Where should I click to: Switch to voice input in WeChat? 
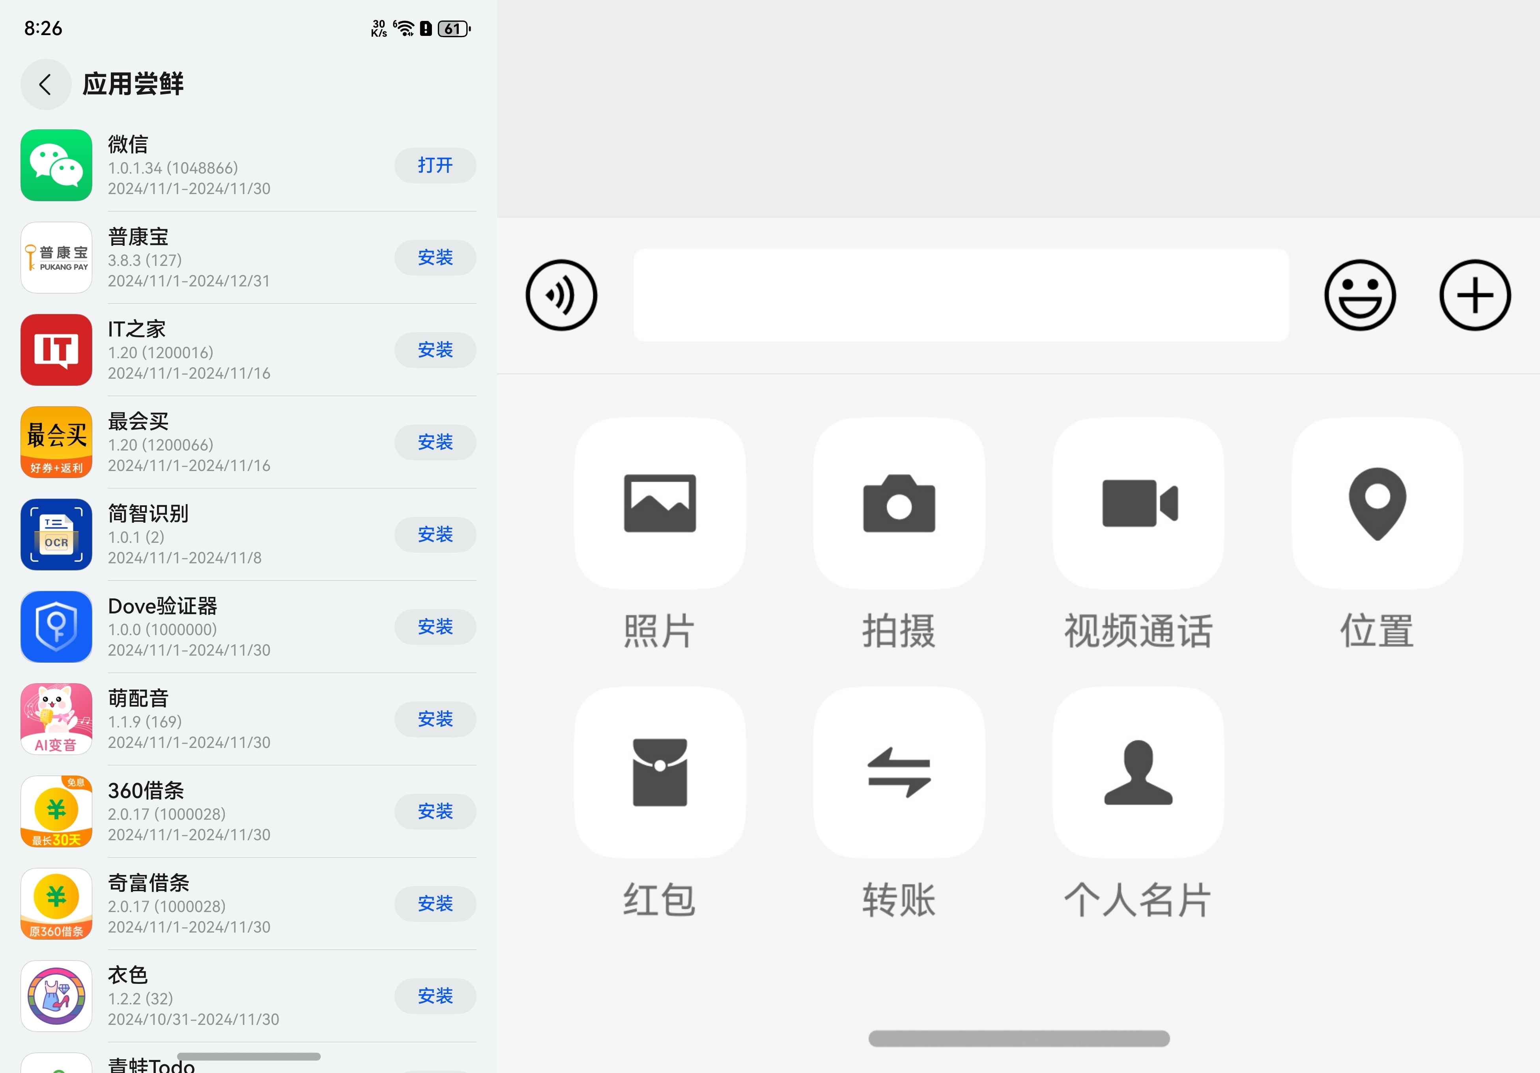(x=561, y=295)
